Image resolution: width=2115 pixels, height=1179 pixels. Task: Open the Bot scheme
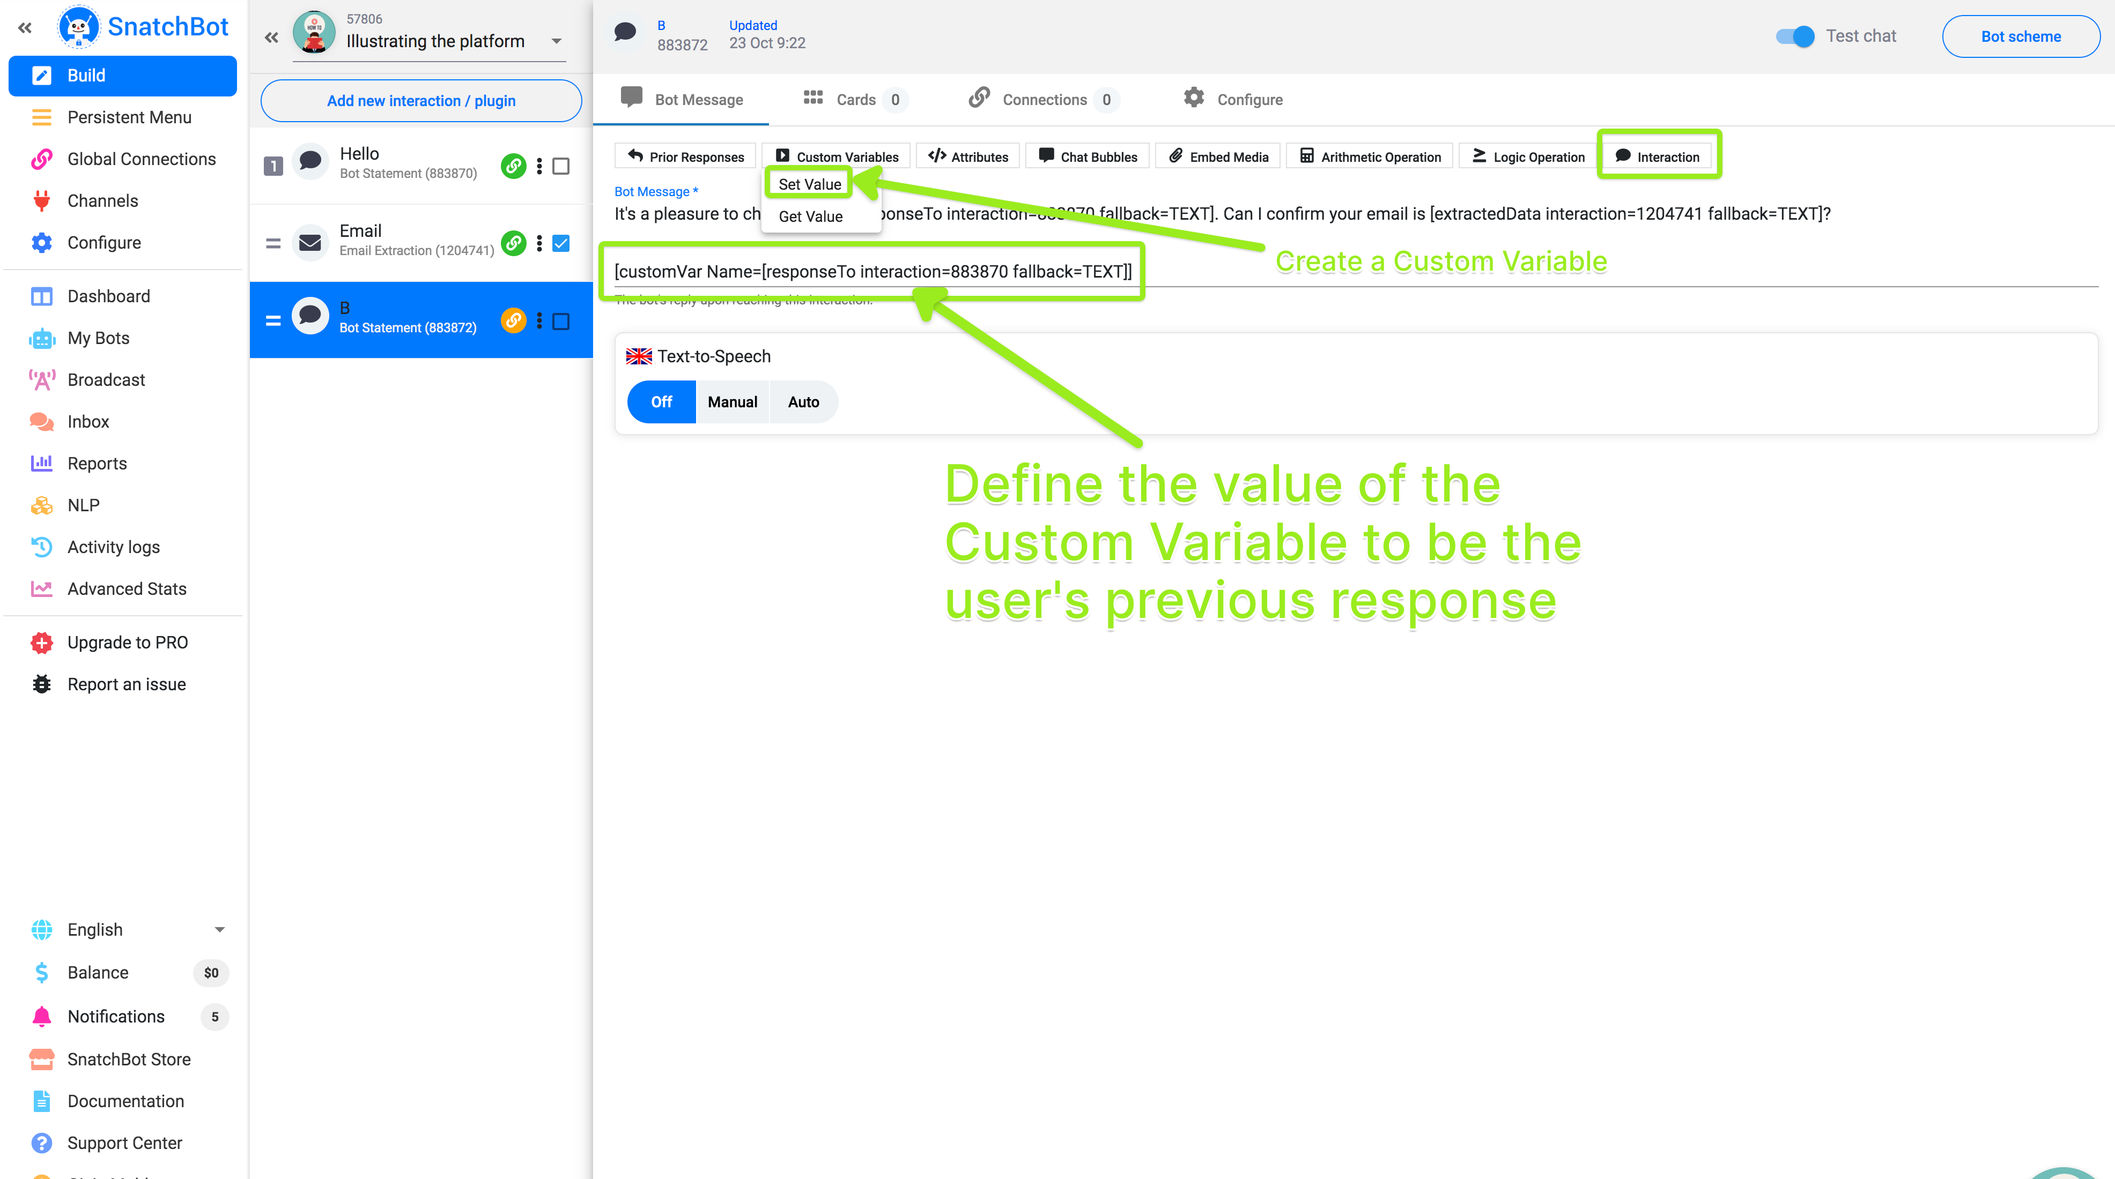pyautogui.click(x=2021, y=36)
